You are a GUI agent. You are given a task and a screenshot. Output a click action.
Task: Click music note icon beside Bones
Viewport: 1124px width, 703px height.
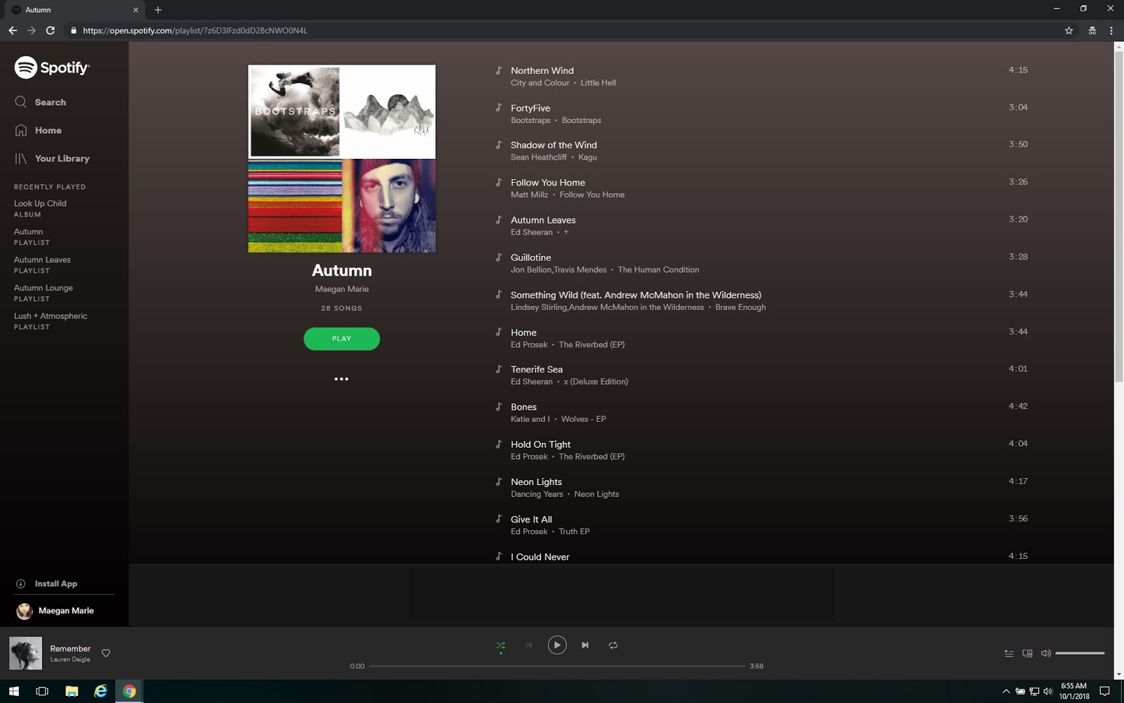click(x=499, y=406)
